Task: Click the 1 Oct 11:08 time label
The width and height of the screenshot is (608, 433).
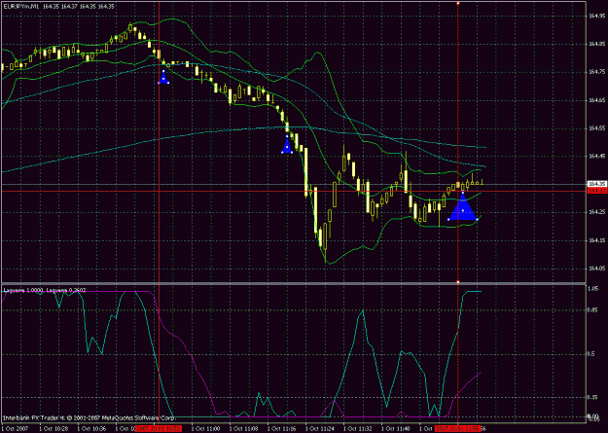Action: coord(242,429)
